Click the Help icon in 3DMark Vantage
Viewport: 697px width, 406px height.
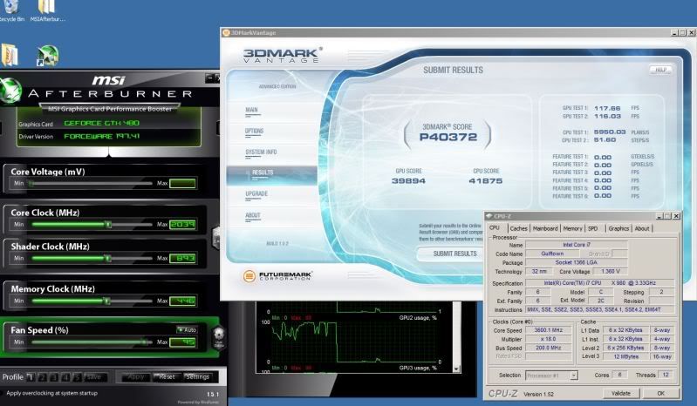pos(660,69)
